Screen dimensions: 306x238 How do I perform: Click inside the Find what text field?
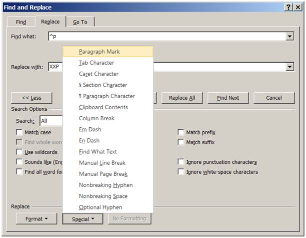click(165, 37)
